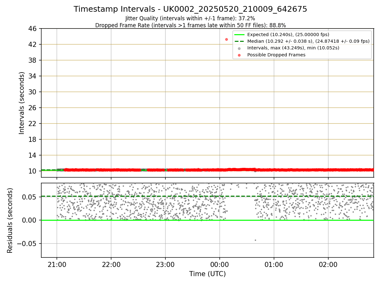Click legend entry 'Median (10.292 +/- 0.038 s)'
Screen dimensions: 381x285
click(309, 41)
